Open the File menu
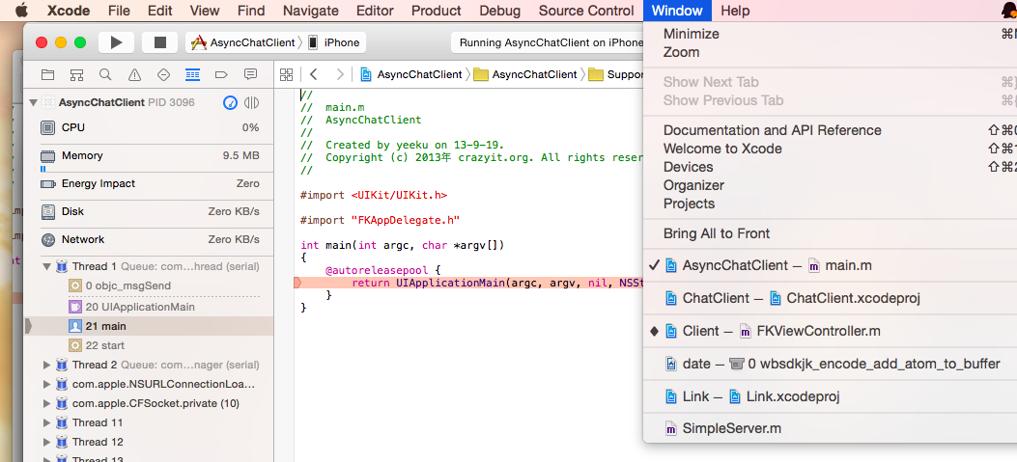The image size is (1017, 462). tap(119, 11)
